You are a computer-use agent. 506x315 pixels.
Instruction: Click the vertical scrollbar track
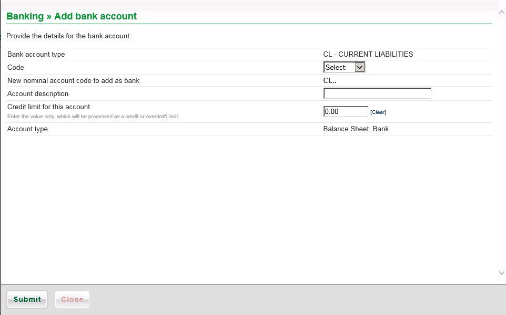(x=501, y=142)
